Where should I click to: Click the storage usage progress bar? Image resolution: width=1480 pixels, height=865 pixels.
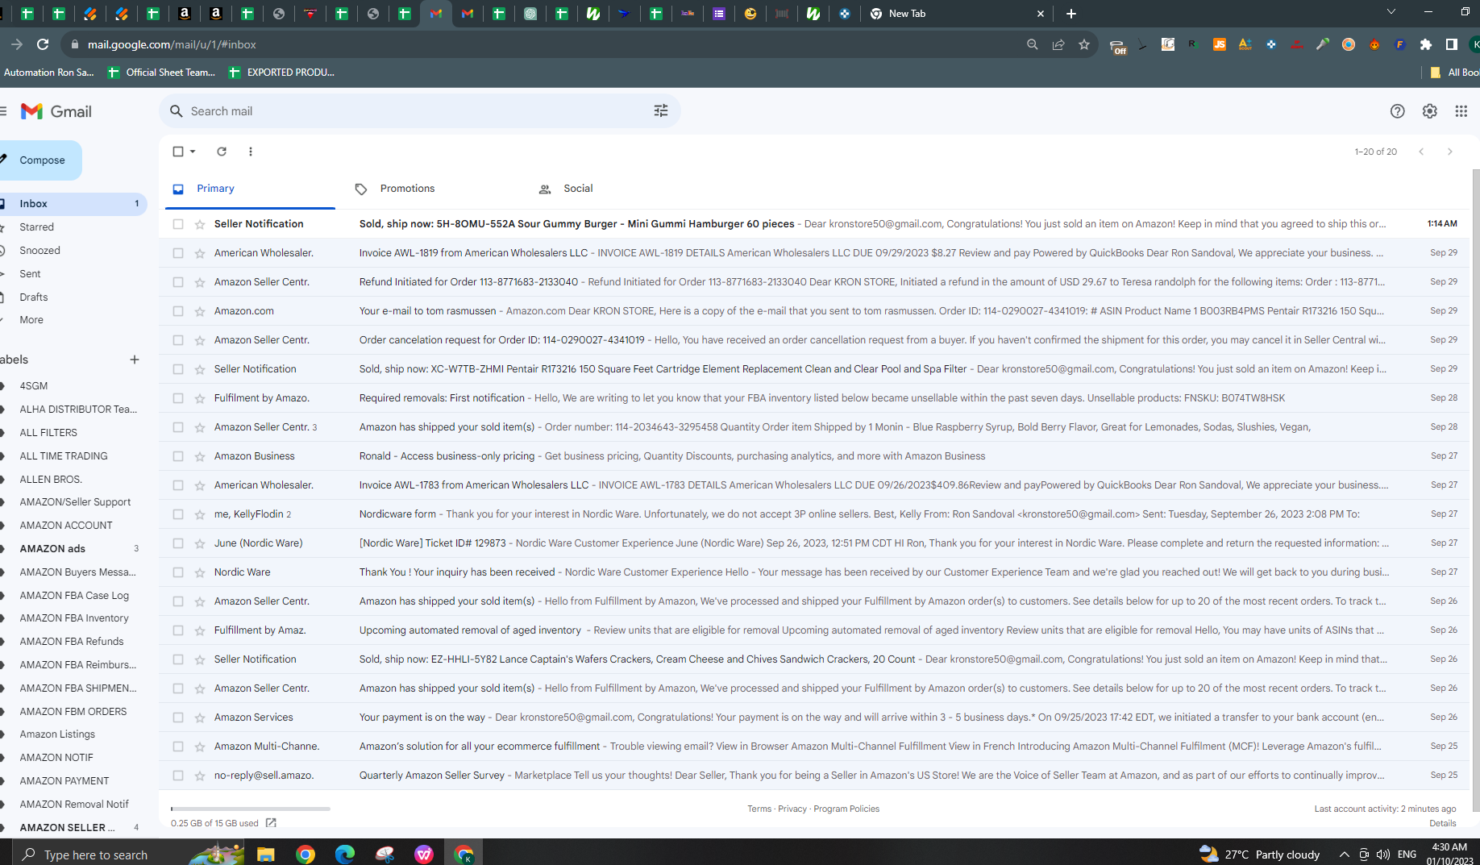[251, 809]
